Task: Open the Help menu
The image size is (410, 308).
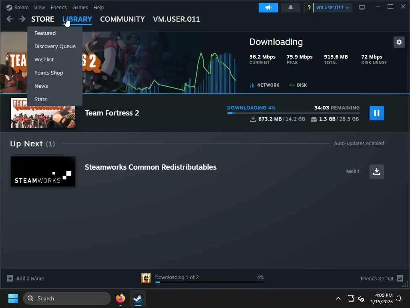Action: point(98,7)
